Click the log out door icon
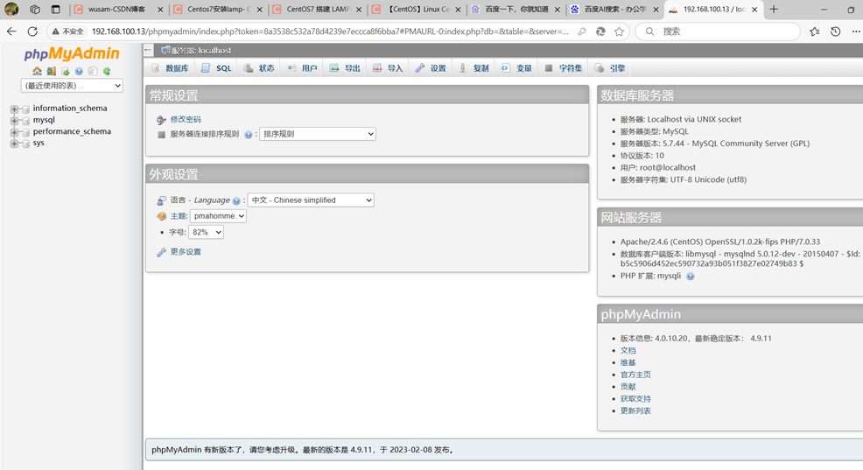Screen dimensions: 863x470 pos(51,71)
